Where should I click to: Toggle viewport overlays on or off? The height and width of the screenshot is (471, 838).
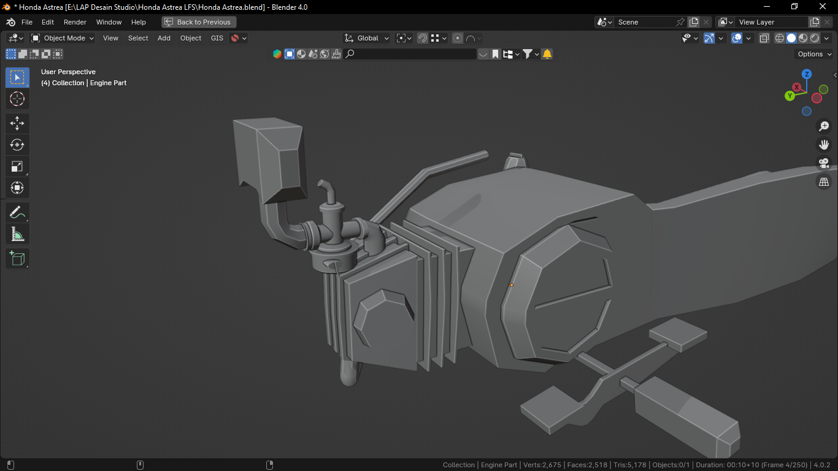point(737,38)
